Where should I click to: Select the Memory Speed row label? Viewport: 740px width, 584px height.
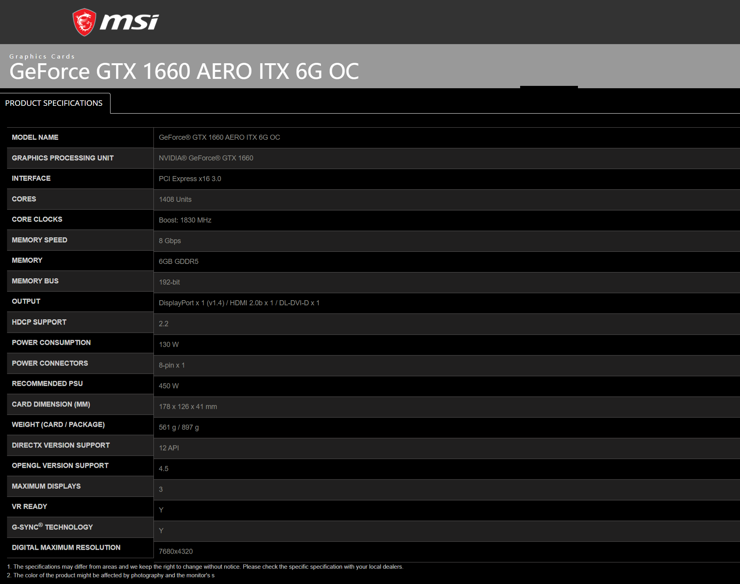coord(39,240)
